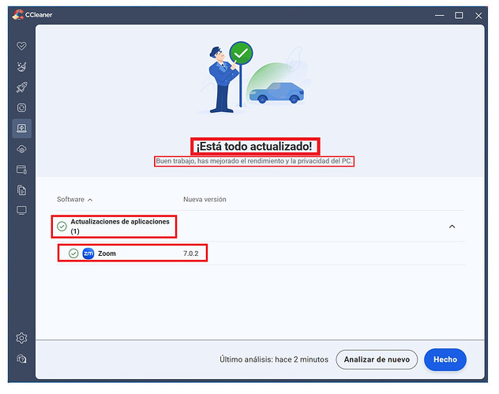Screen dimensions: 499x394
Task: Click the Hecho button
Action: tap(445, 359)
